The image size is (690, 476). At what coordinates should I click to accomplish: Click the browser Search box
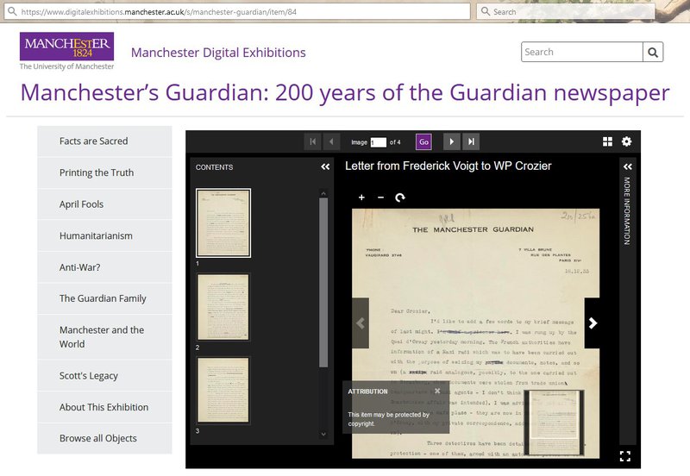(566, 12)
